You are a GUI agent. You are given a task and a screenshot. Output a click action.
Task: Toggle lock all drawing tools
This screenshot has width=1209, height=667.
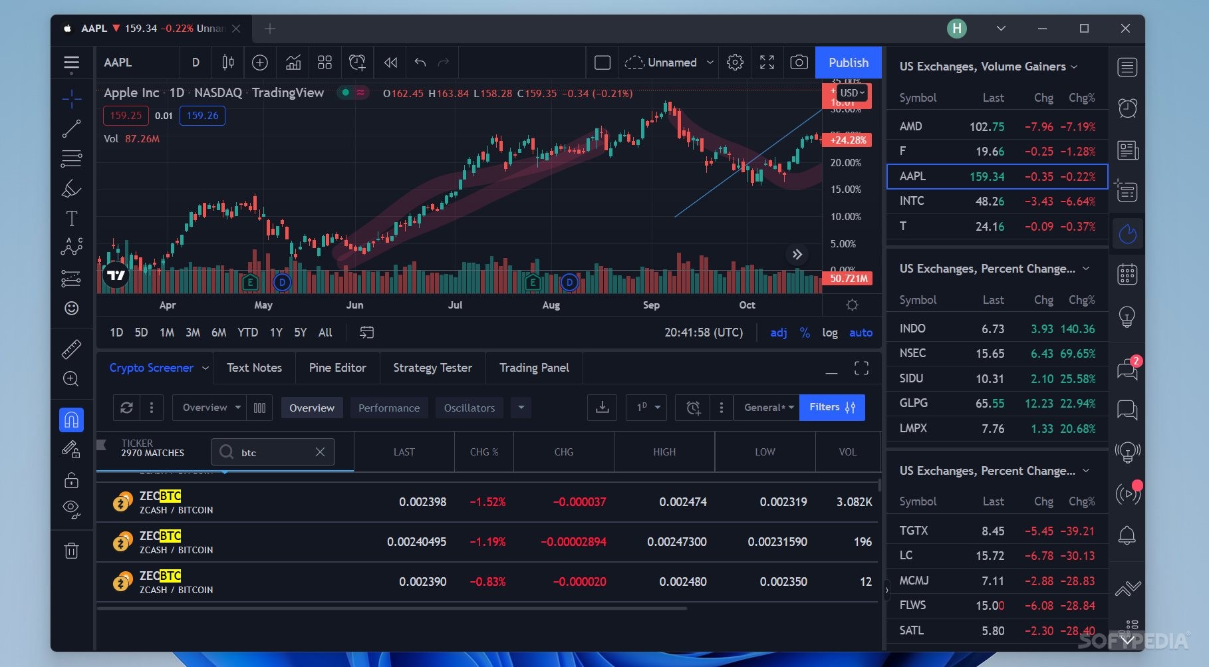point(71,480)
